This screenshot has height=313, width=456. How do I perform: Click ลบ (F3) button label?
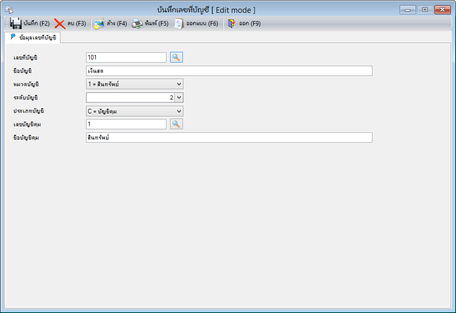click(x=77, y=23)
